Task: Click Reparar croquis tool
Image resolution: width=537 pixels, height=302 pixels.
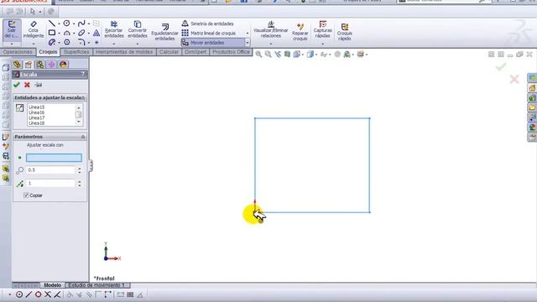Action: tap(300, 32)
